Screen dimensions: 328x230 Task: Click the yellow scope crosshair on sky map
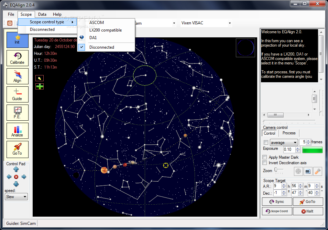coord(166,165)
